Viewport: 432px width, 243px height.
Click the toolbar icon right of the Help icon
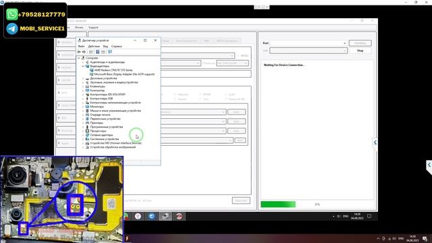click(x=103, y=52)
